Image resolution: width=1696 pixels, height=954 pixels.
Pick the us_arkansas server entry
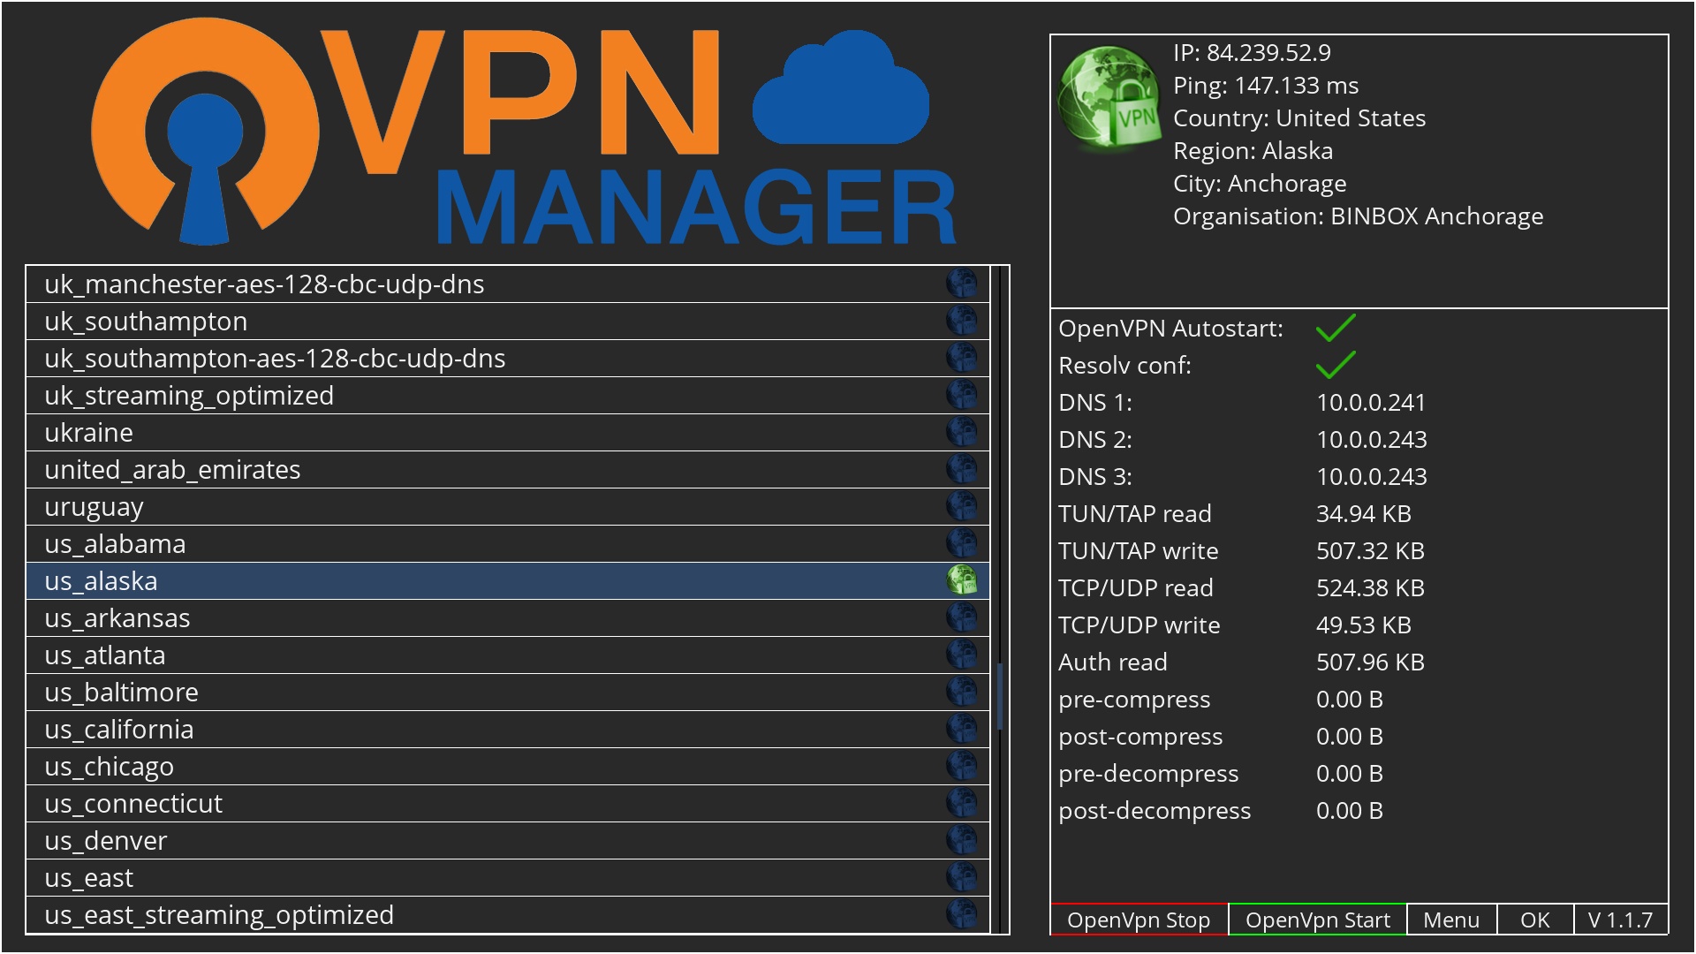[x=508, y=617]
